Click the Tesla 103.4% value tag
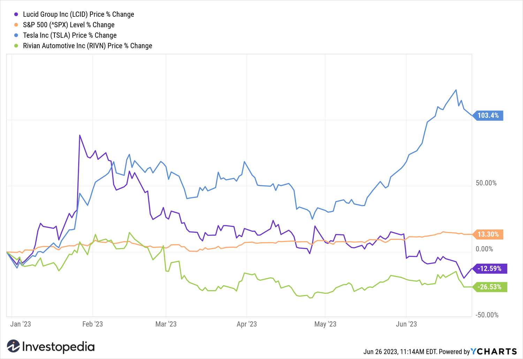The height and width of the screenshot is (359, 523). click(488, 116)
